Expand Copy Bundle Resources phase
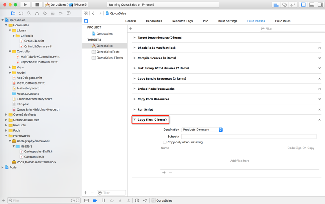The width and height of the screenshot is (325, 204). coord(134,78)
